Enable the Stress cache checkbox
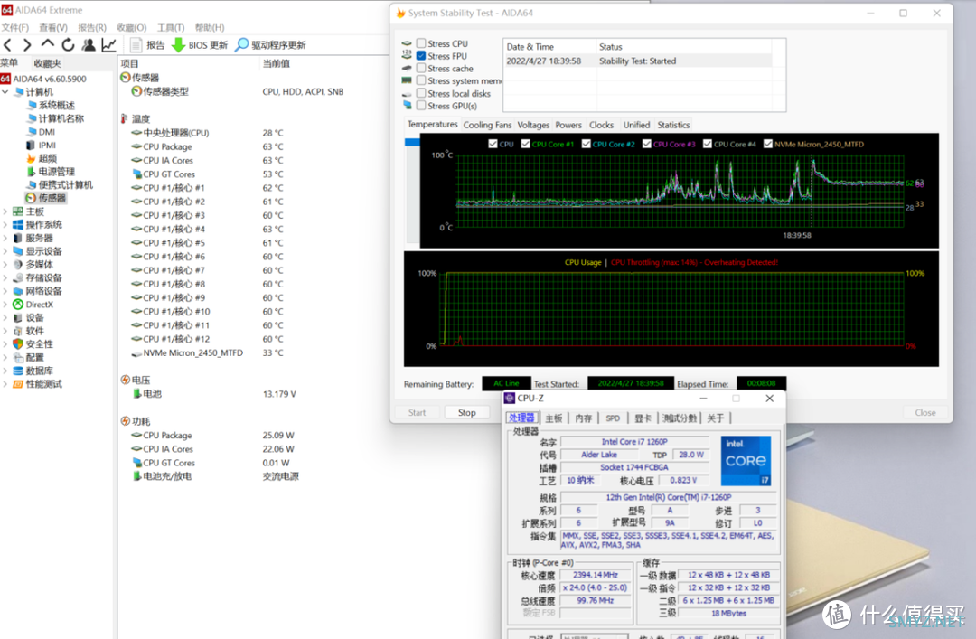Screen dimensions: 976x639 pos(421,68)
